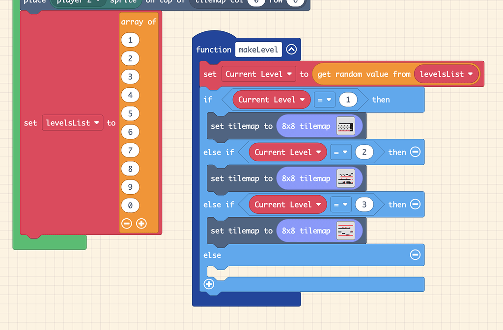Image resolution: width=503 pixels, height=330 pixels.
Task: Click the minus icon to remove an array element
Action: (127, 223)
